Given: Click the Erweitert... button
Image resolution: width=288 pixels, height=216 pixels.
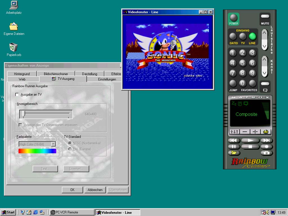Looking at the screenshot, I should (x=76, y=169).
